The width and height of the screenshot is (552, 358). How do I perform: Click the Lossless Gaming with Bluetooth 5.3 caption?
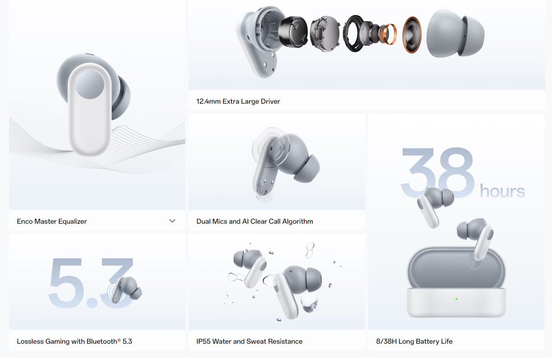point(74,341)
